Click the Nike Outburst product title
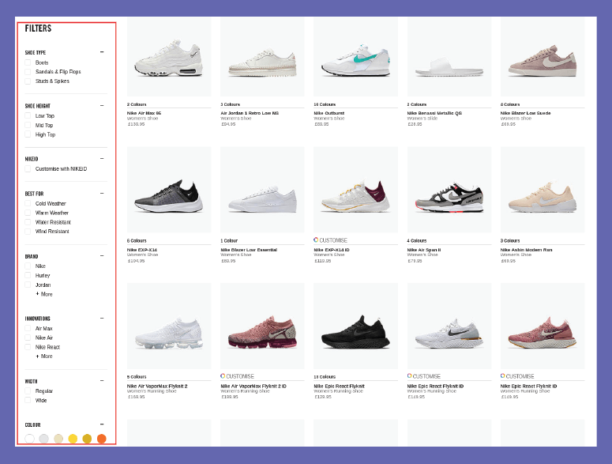 (329, 113)
